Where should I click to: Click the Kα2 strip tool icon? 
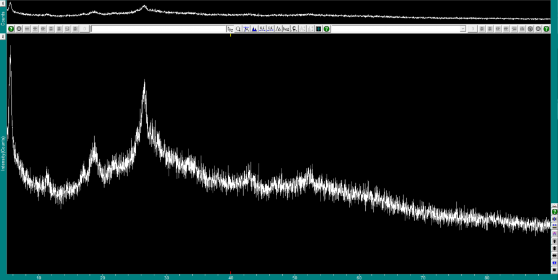point(286,29)
